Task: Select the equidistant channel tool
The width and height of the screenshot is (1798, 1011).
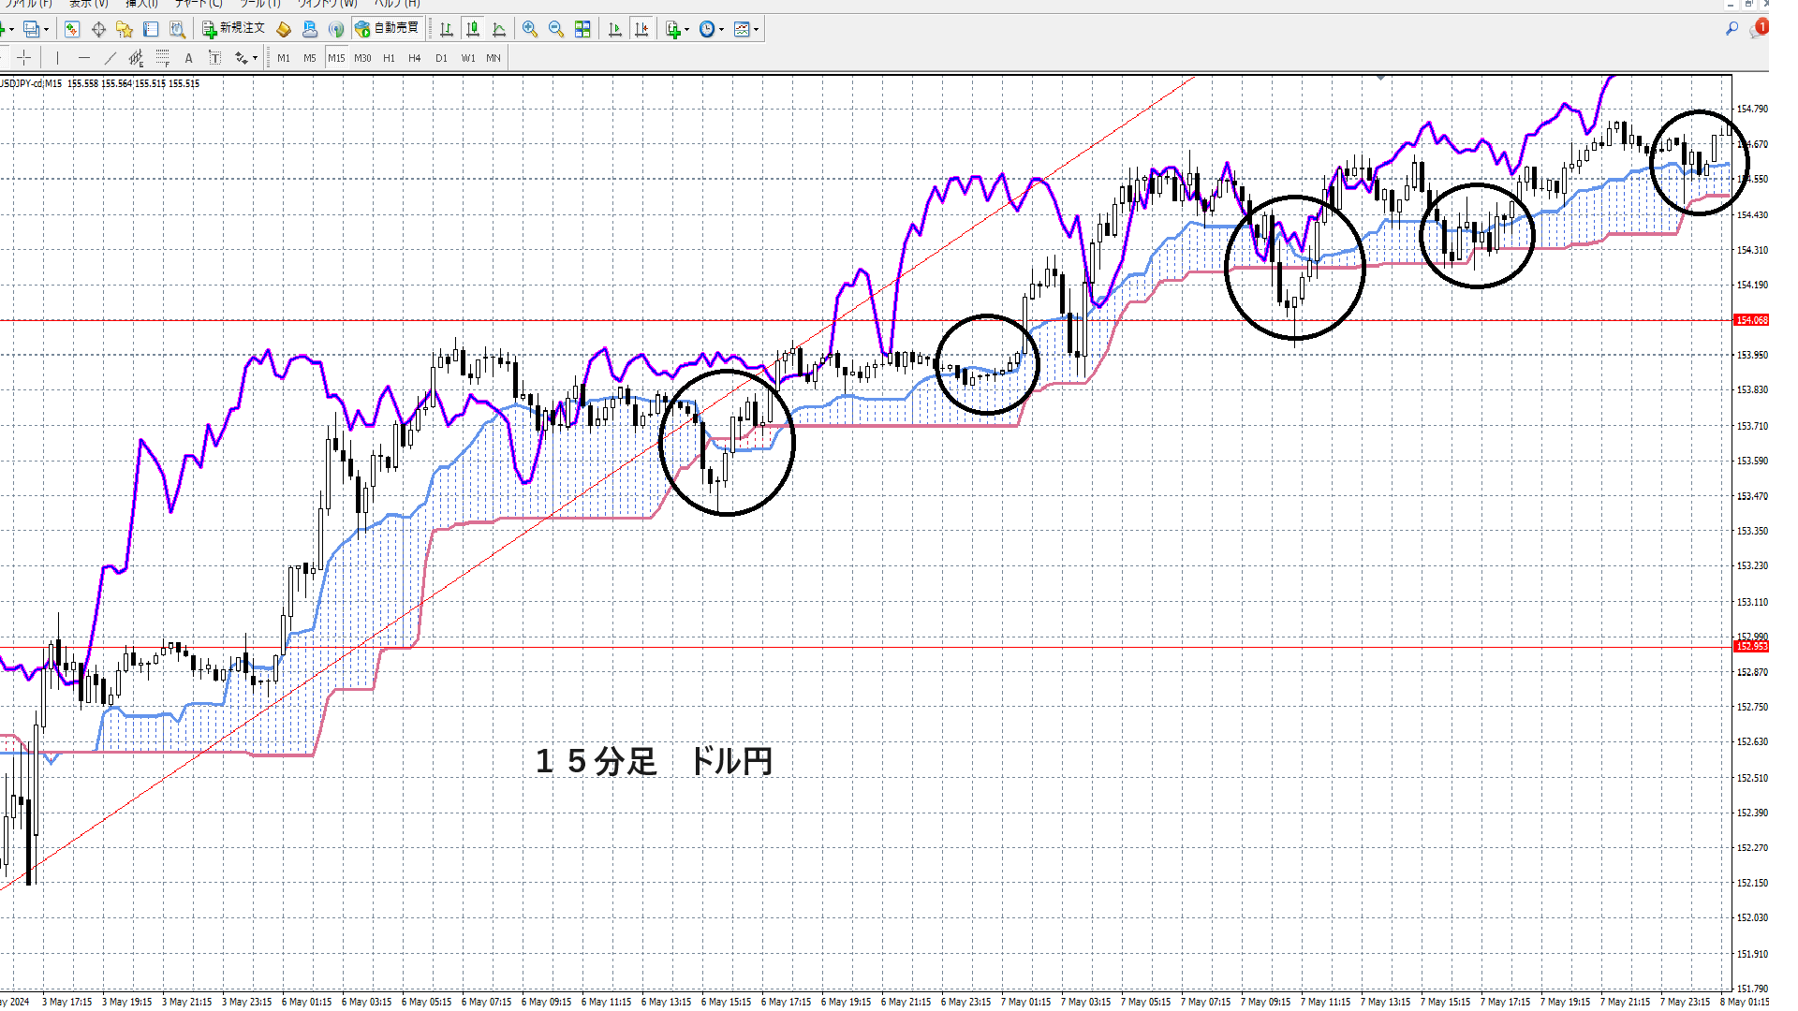Action: [x=136, y=58]
